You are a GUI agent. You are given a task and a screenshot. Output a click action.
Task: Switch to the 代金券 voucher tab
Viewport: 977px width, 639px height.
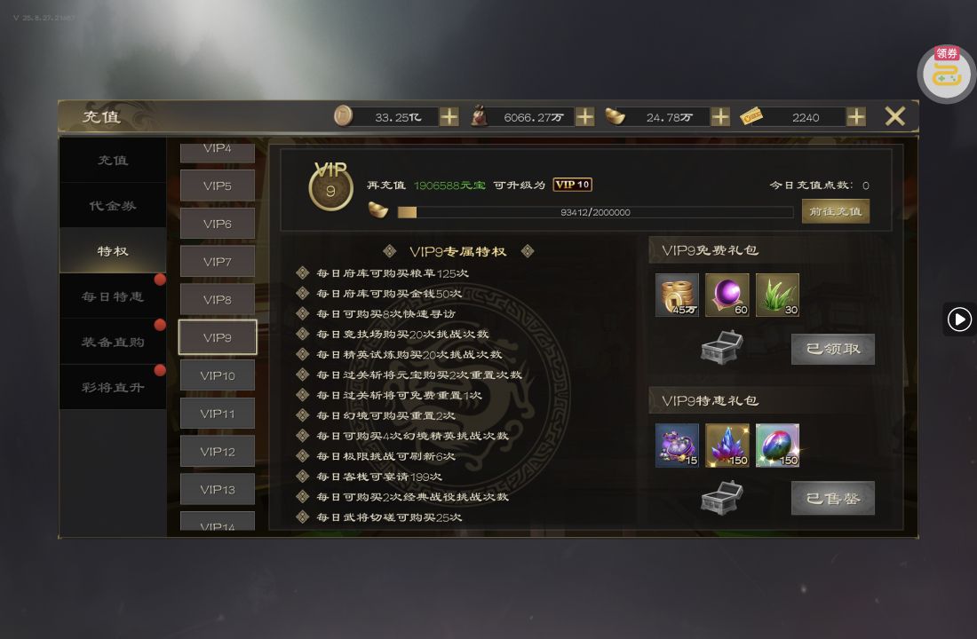click(x=113, y=206)
